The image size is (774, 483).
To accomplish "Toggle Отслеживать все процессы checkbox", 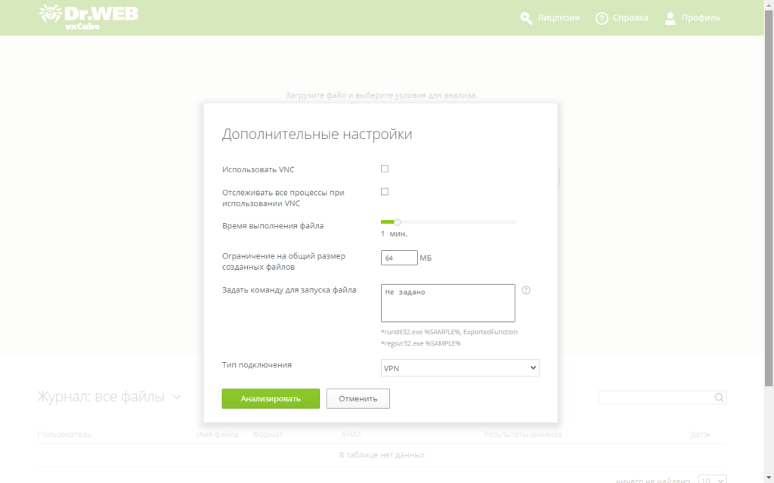I will (385, 192).
